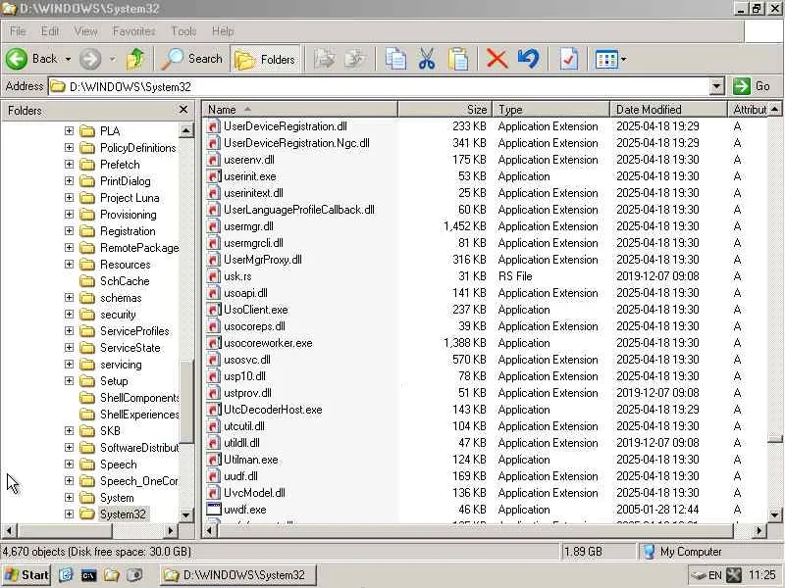Viewport: 785px width, 588px height.
Task: Sort by the Type column header
Action: click(x=550, y=110)
